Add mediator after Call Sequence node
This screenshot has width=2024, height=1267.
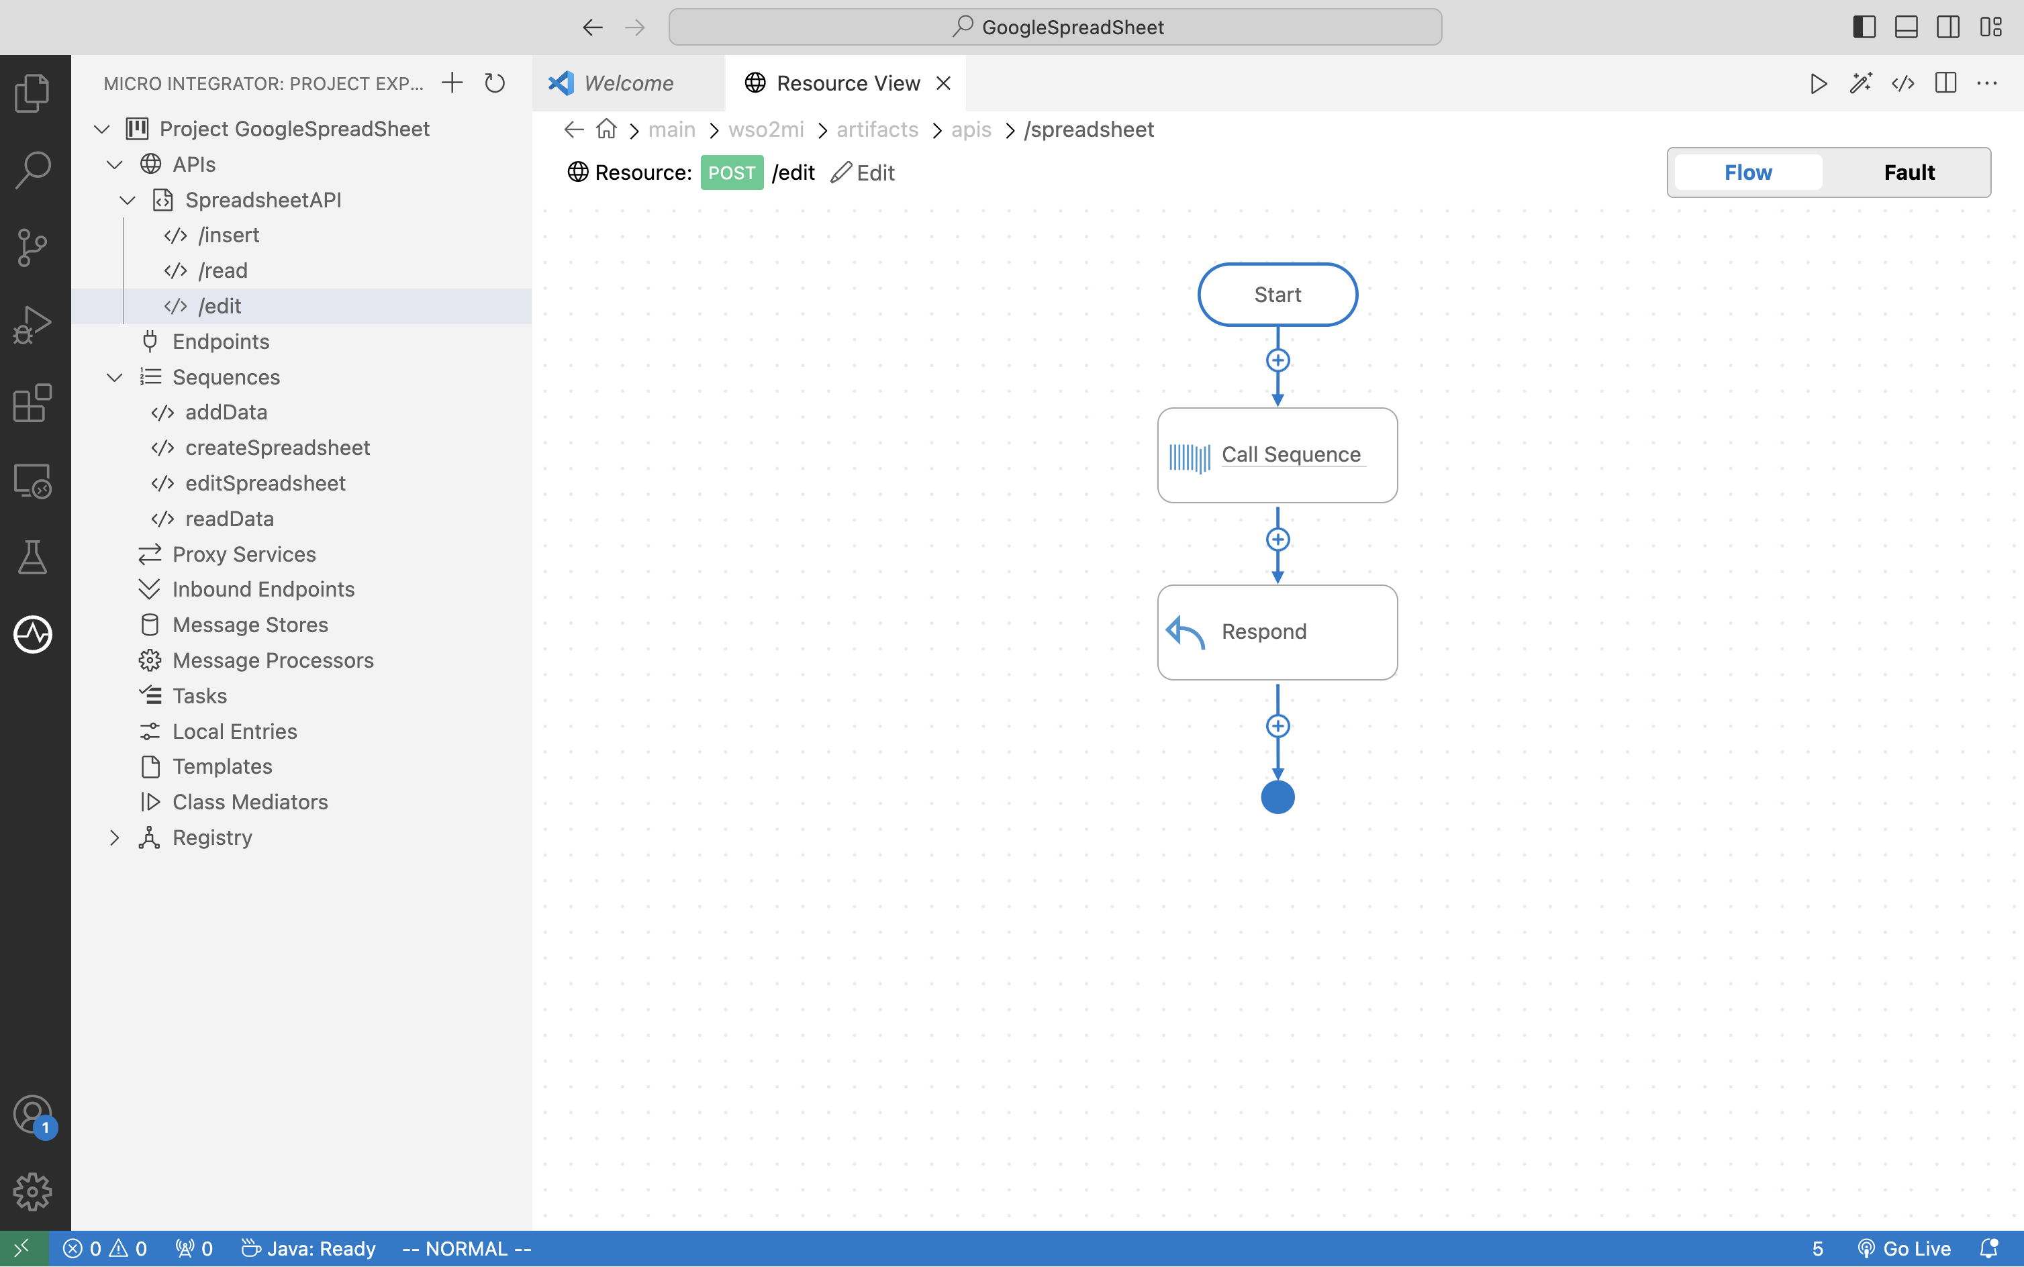pyautogui.click(x=1278, y=539)
